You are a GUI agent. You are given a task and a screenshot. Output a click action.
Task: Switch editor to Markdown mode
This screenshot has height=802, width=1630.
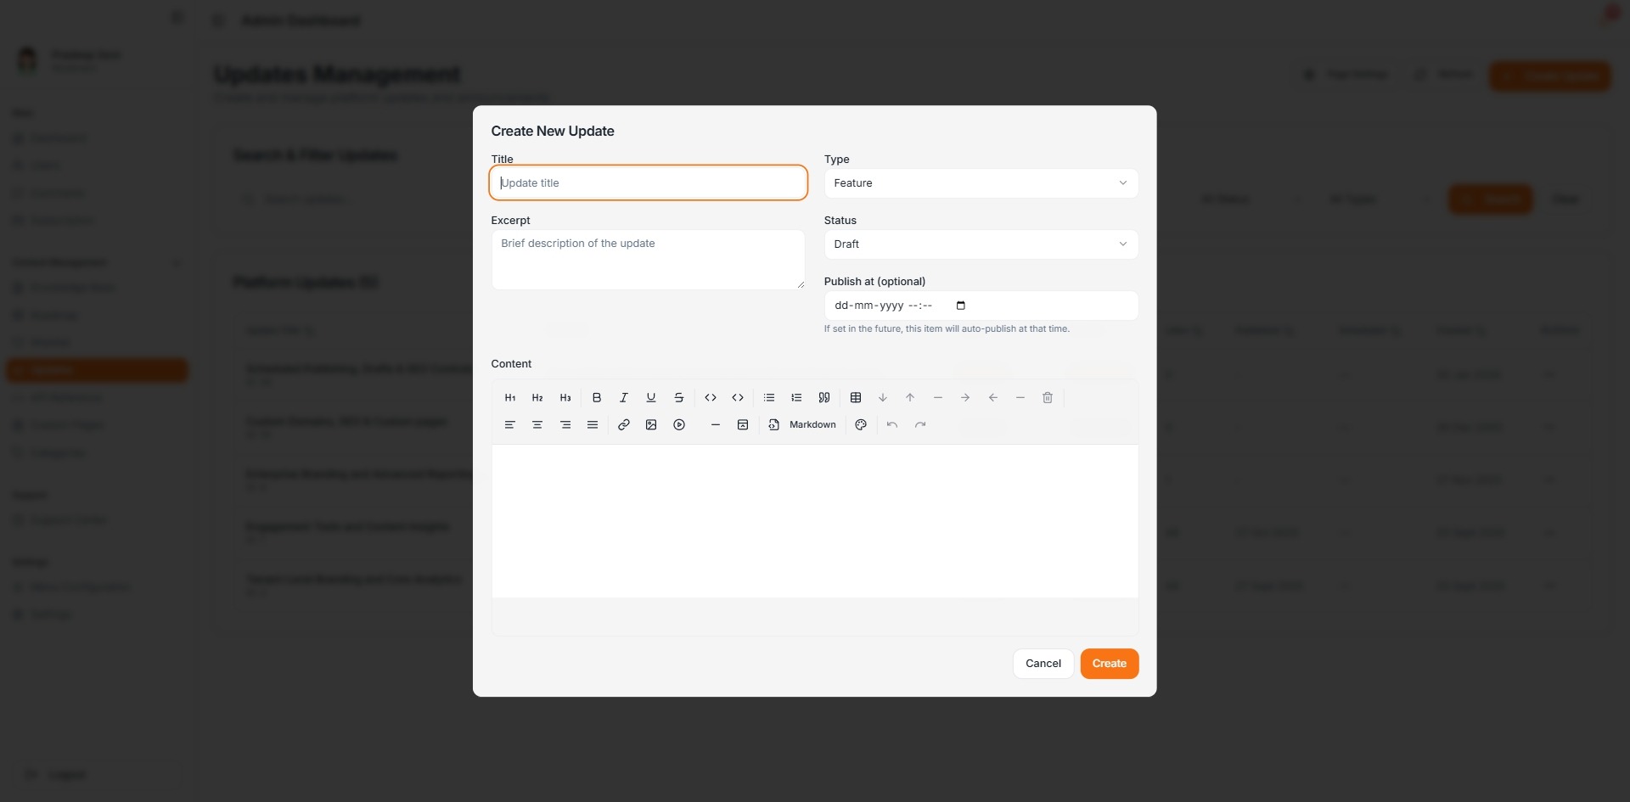802,425
